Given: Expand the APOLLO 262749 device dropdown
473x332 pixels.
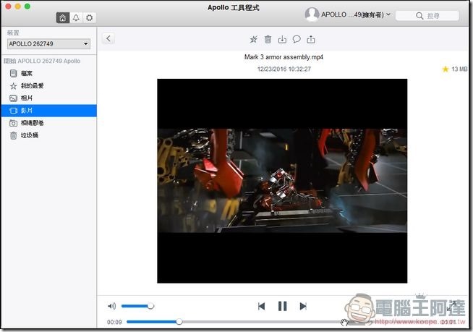Looking at the screenshot, I should click(48, 44).
